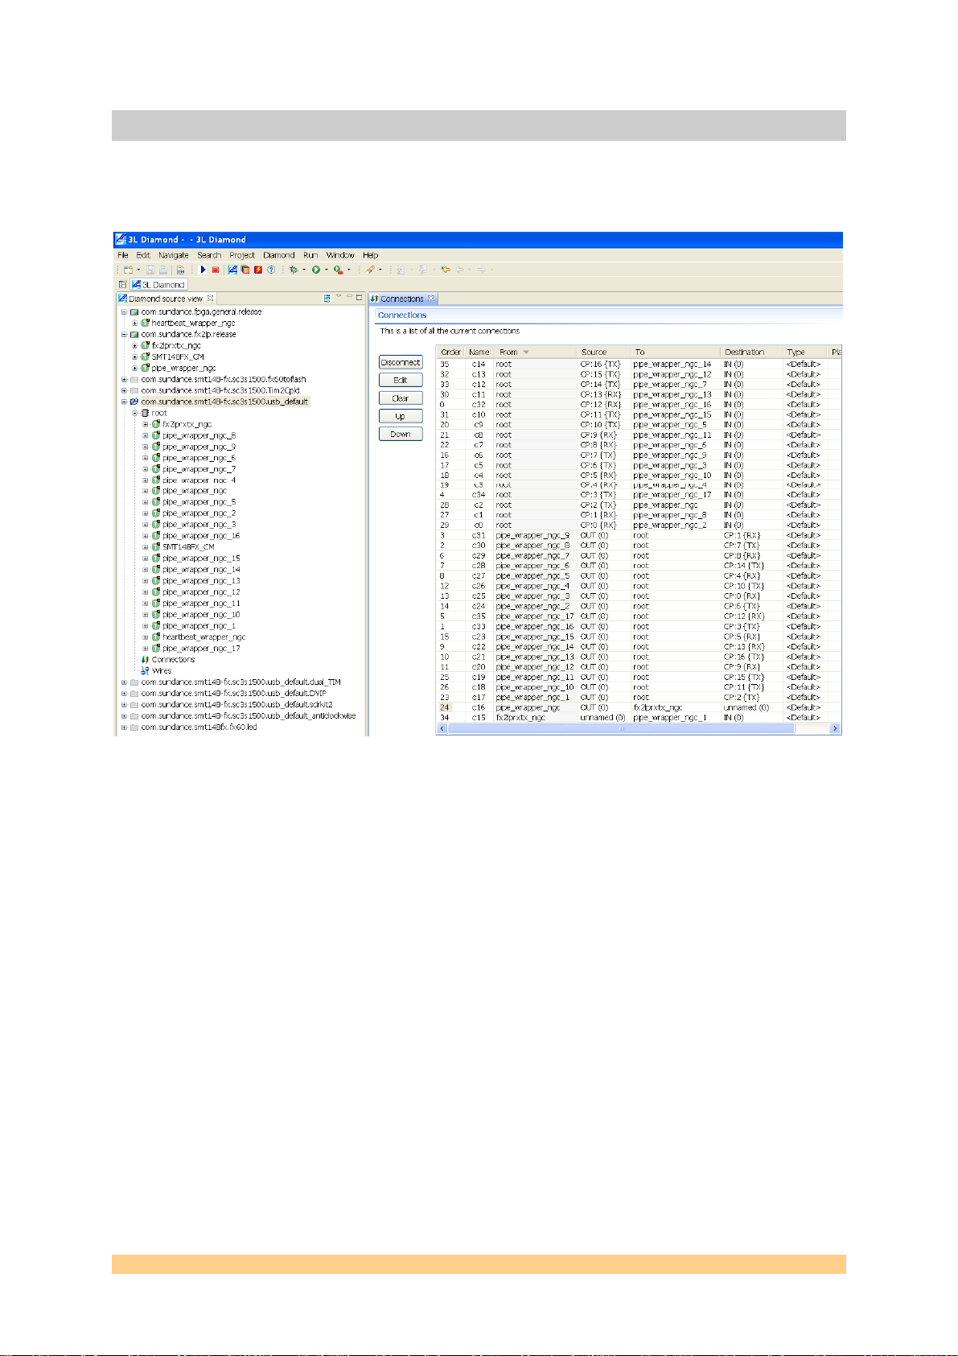
Task: Click the Disconnect button
Action: (x=401, y=362)
